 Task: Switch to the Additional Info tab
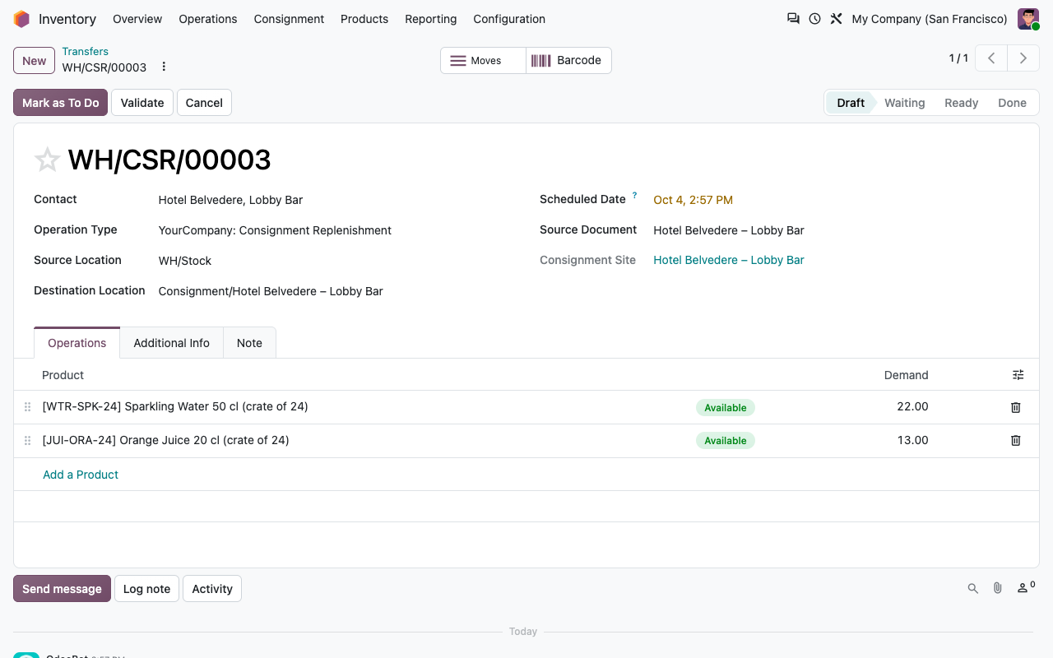172,343
